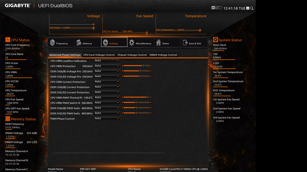Click the Save & Exit door icon
307x172 pixels.
tap(185, 43)
